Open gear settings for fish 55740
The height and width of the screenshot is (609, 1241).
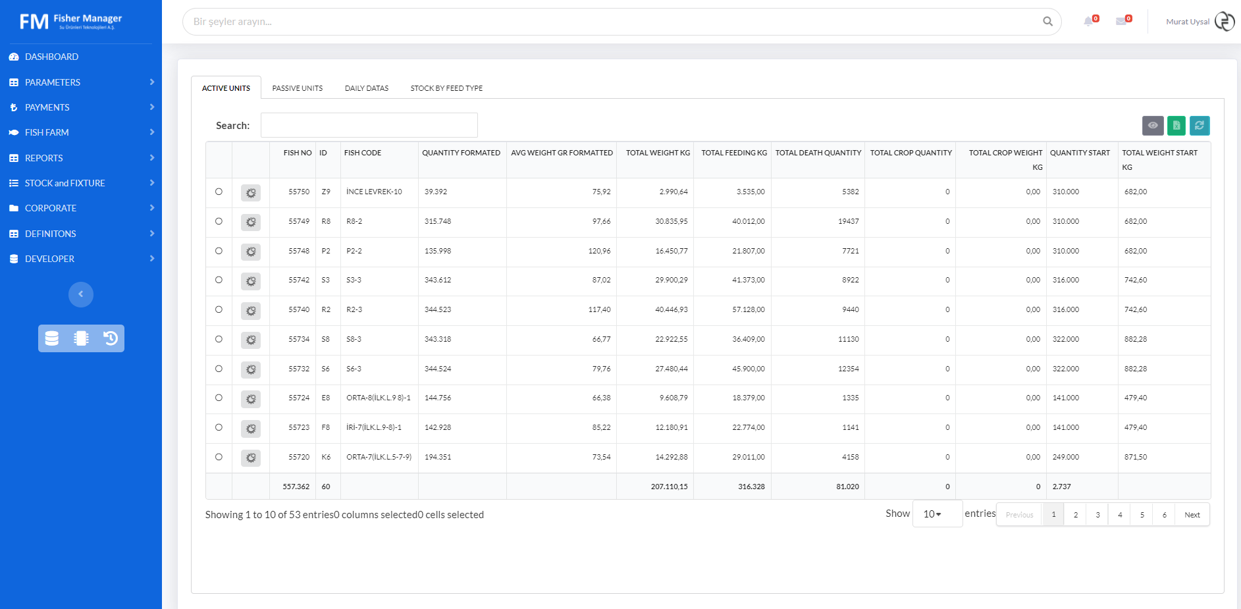(x=251, y=311)
